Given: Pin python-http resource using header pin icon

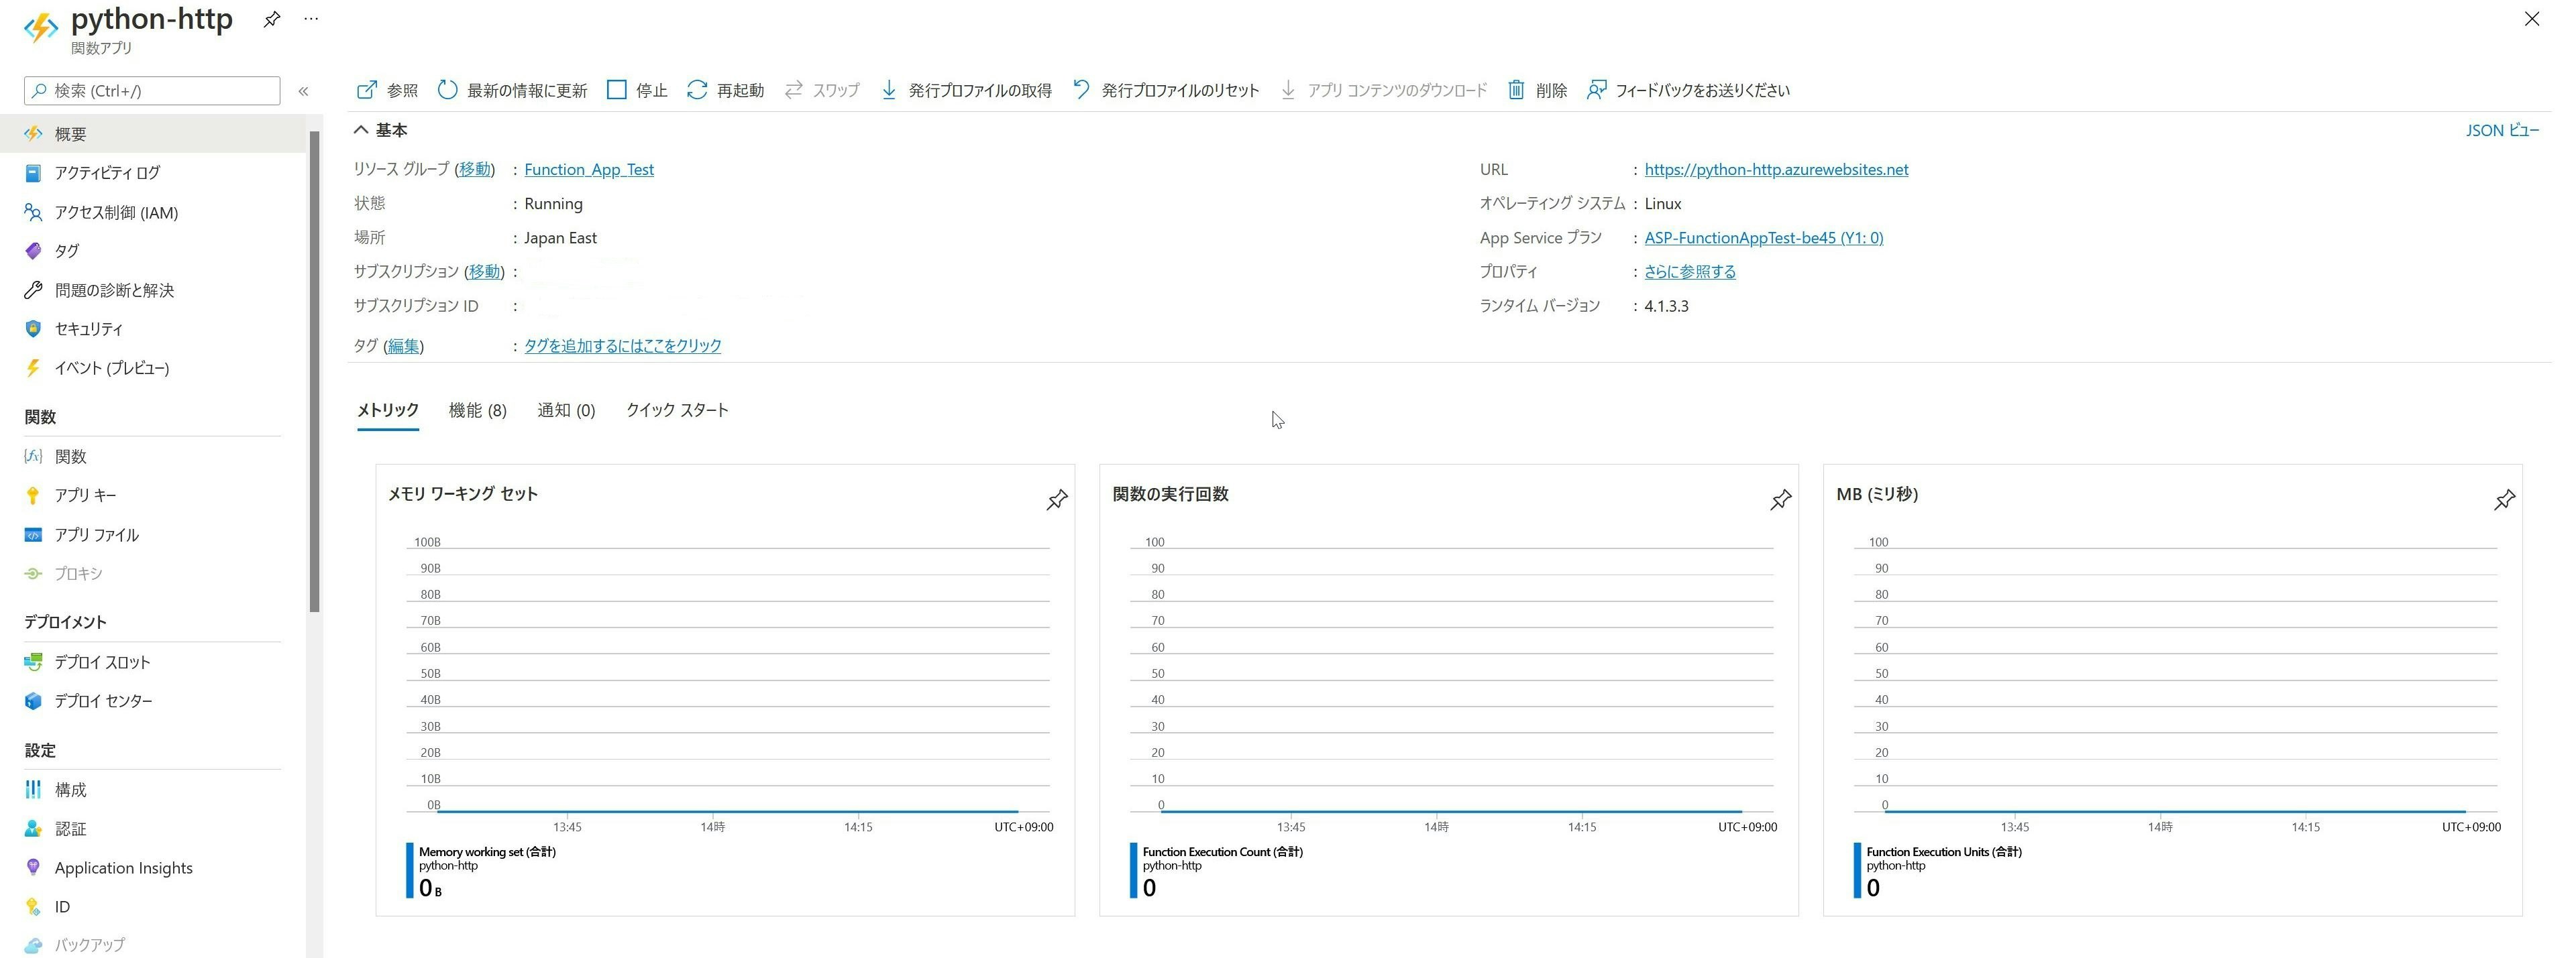Looking at the screenshot, I should point(271,19).
